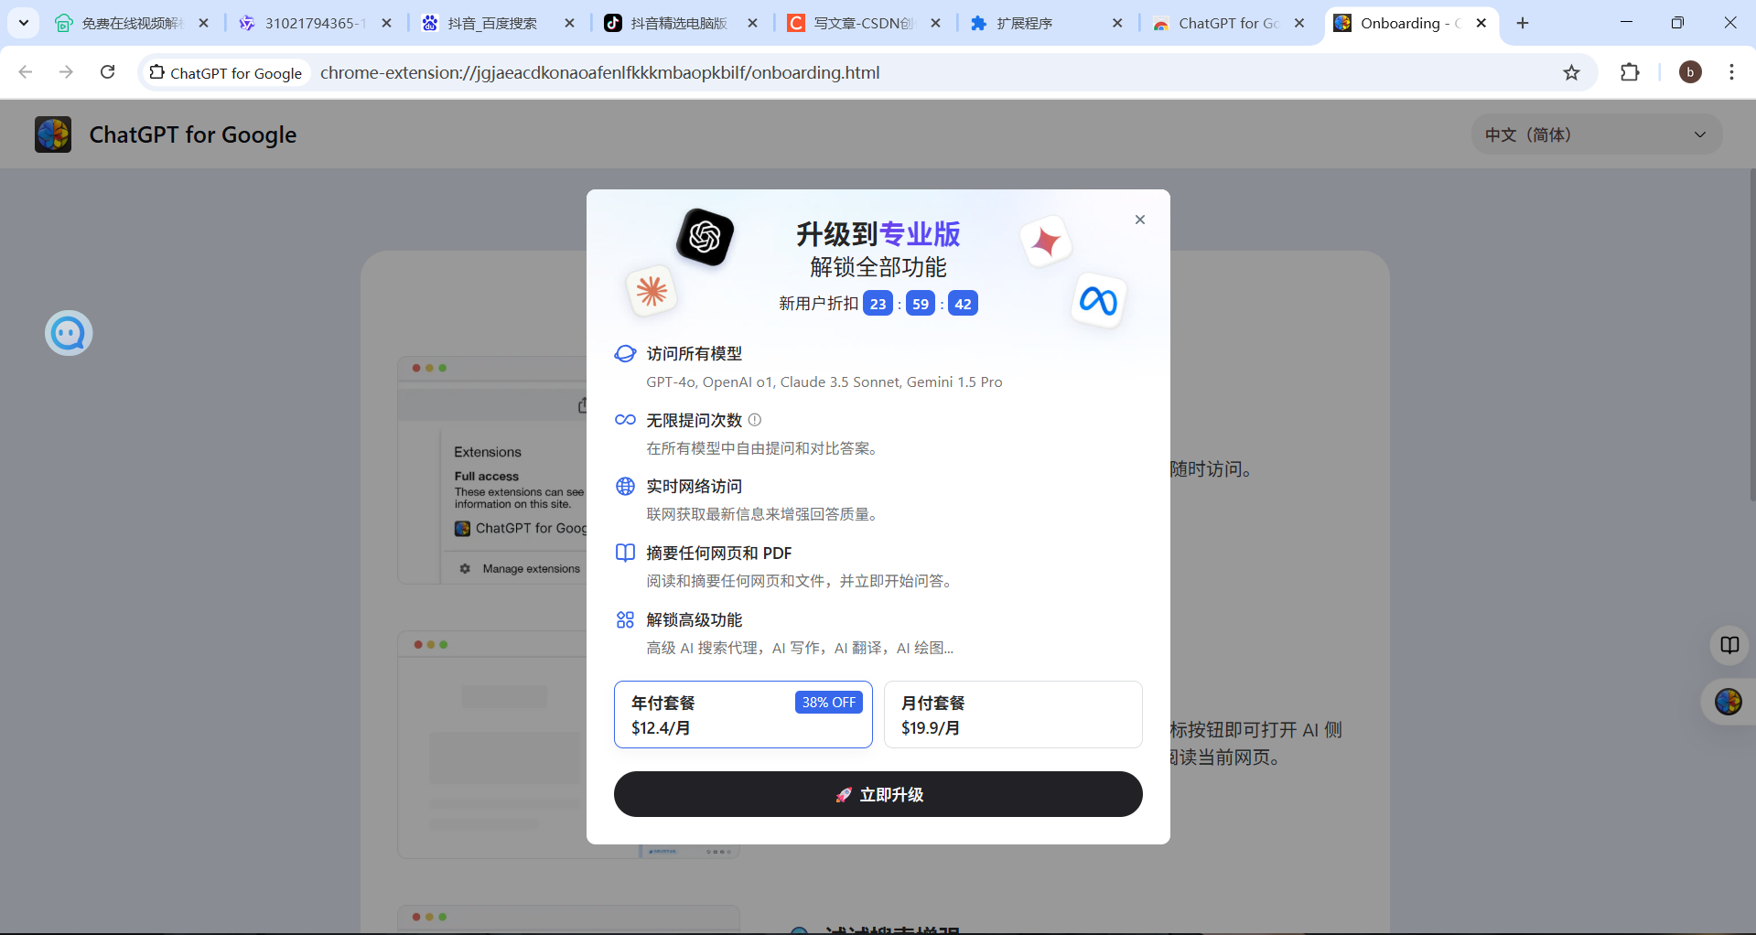
Task: Click the 实时网络访问 heading
Action: (695, 487)
